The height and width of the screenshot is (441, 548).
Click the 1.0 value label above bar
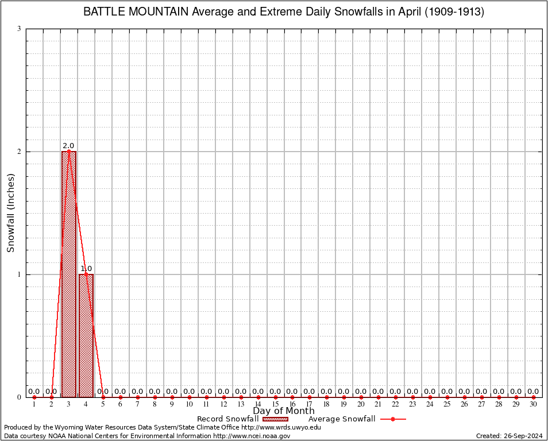86,269
